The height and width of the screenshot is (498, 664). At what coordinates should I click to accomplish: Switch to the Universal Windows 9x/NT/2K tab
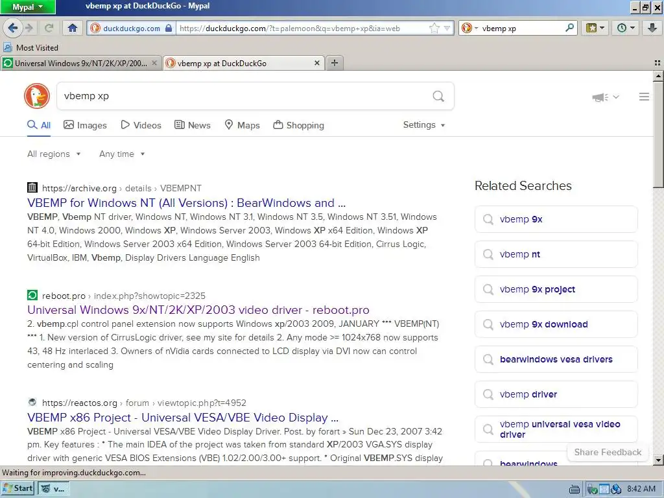coord(81,63)
